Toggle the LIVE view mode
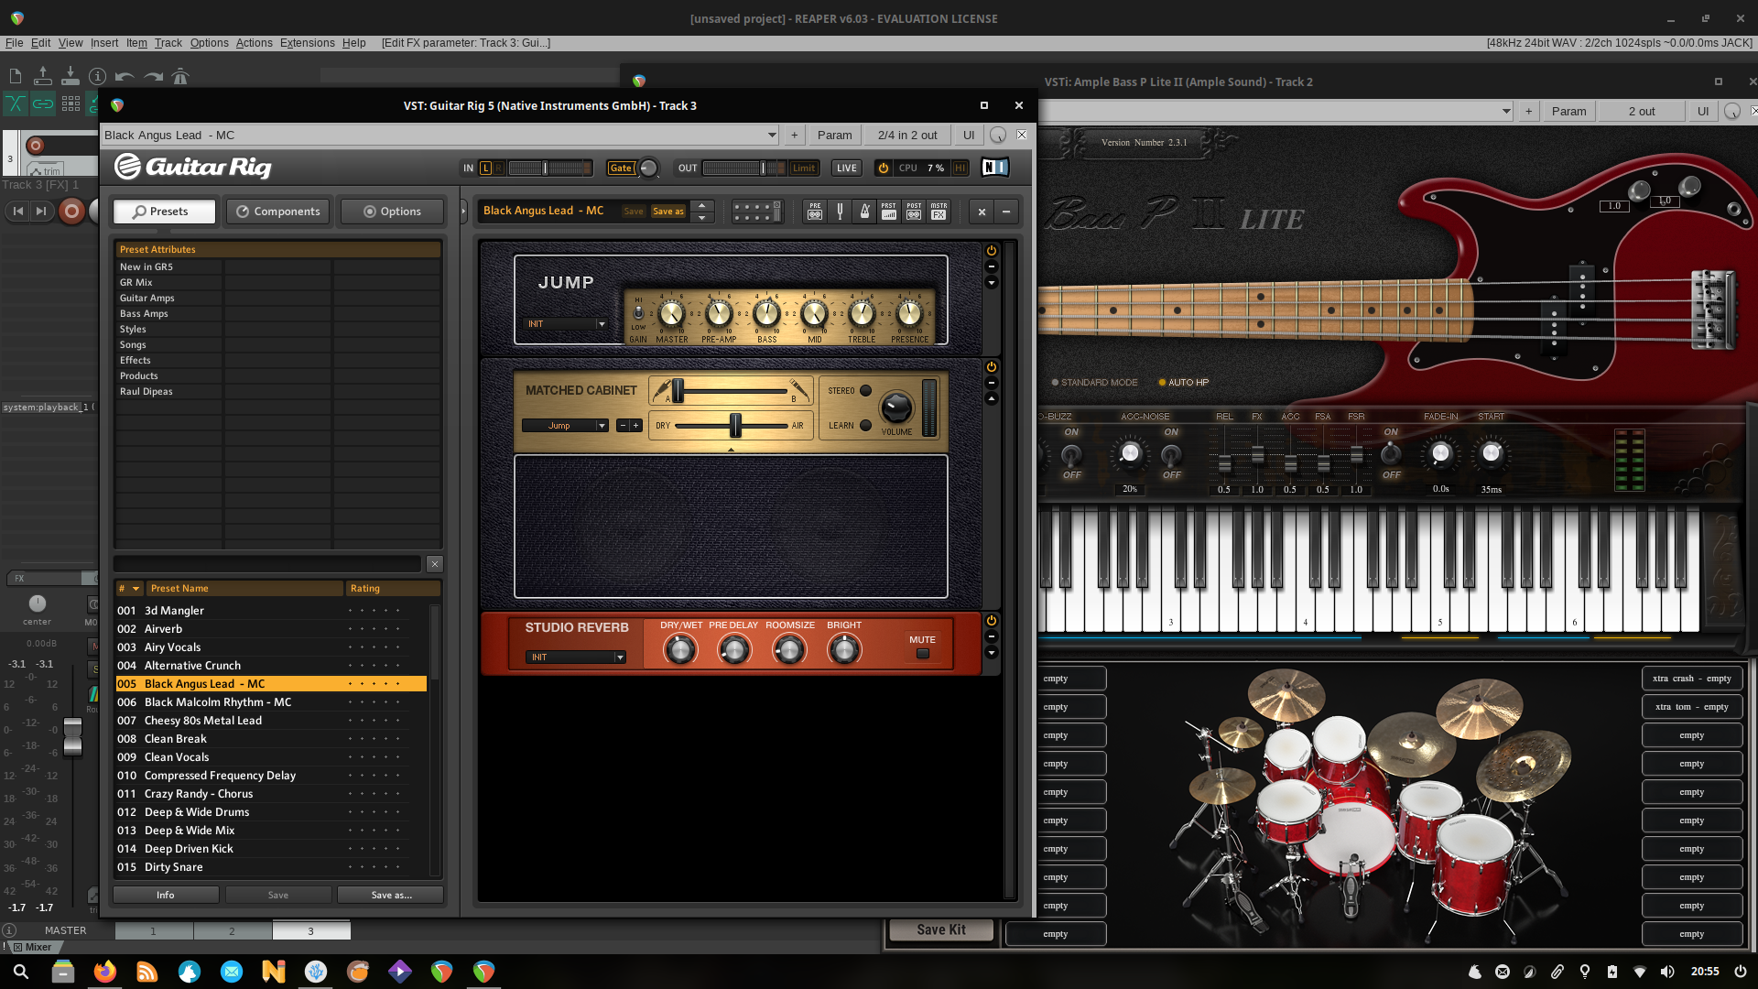 [x=847, y=168]
